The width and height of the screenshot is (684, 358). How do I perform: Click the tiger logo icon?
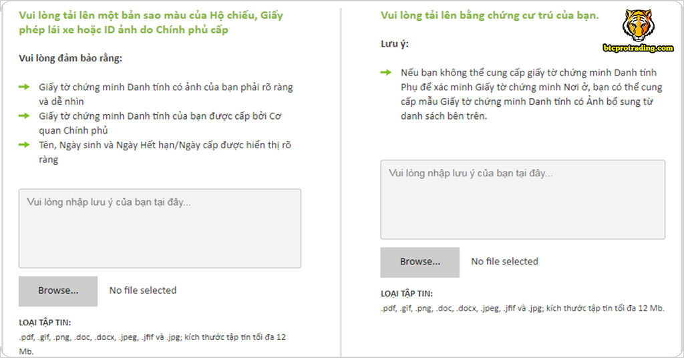(637, 25)
